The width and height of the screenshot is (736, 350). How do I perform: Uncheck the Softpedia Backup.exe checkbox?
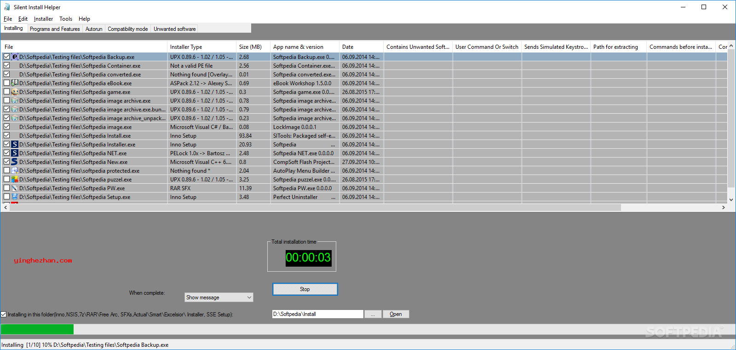click(6, 57)
